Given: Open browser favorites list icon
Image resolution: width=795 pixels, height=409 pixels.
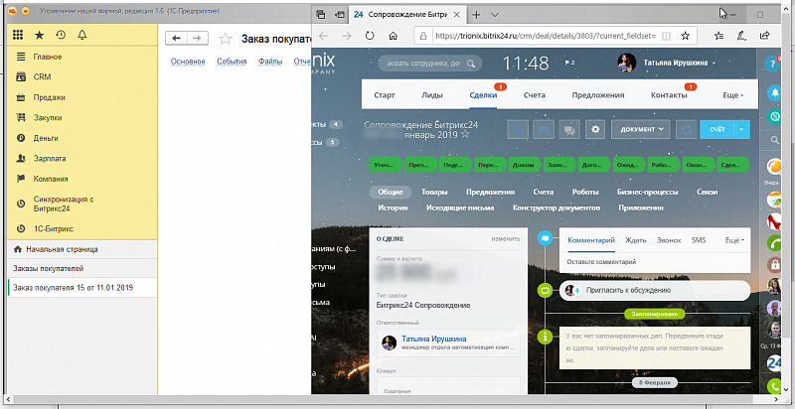Looking at the screenshot, I should coord(718,36).
